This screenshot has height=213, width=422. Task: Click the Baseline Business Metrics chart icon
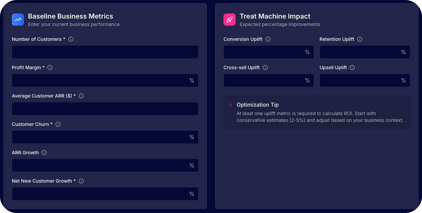[x=18, y=20]
